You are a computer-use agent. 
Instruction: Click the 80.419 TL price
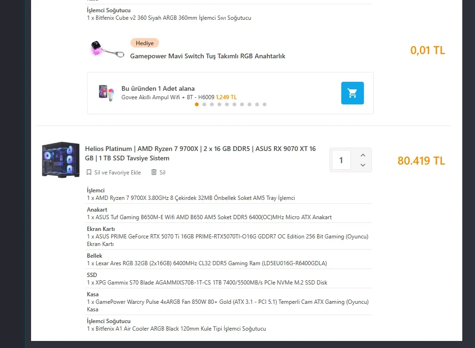click(x=421, y=161)
